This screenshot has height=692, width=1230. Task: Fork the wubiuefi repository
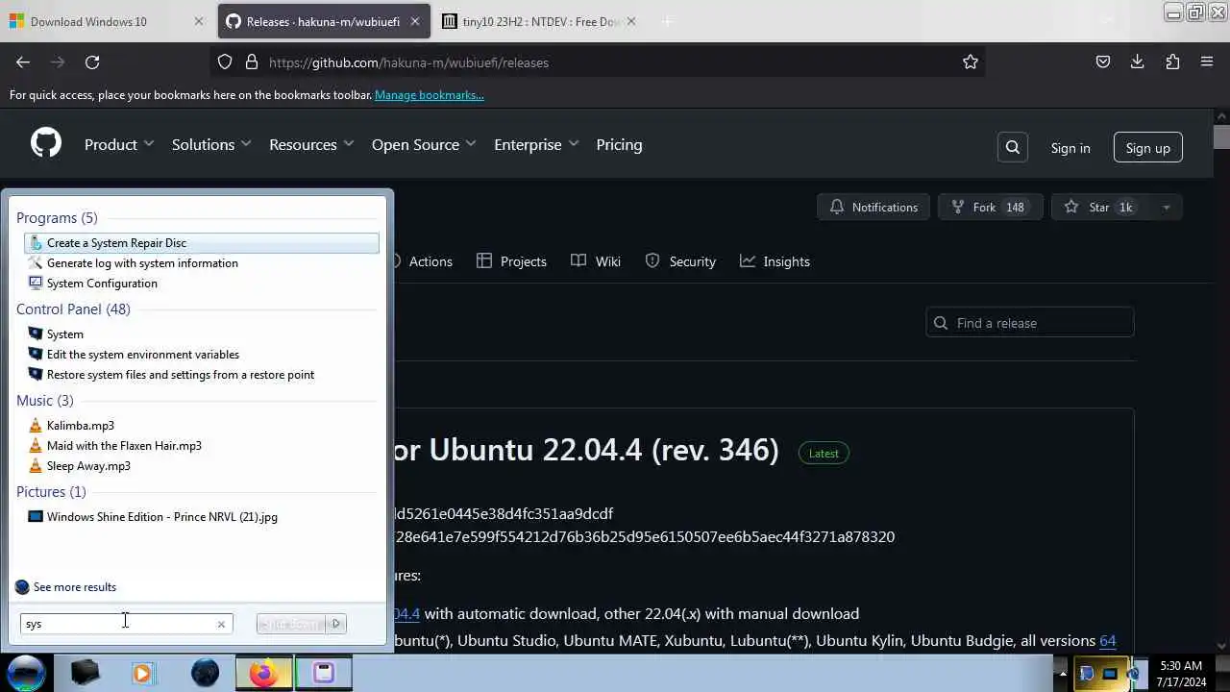click(x=990, y=208)
